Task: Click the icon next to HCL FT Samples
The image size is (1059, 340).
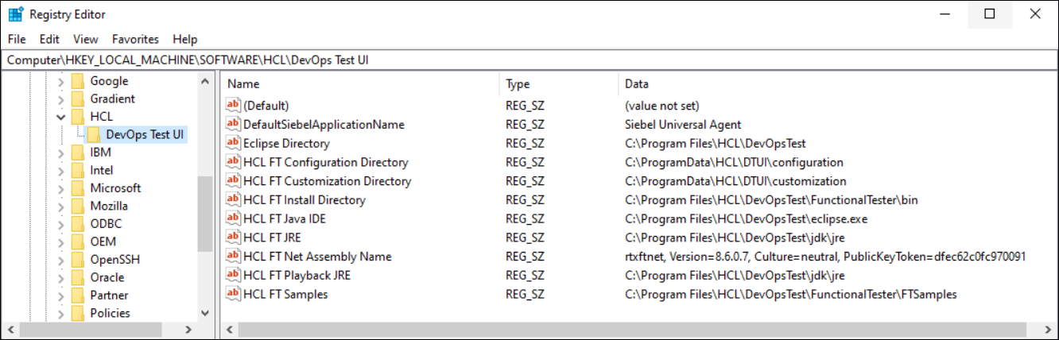Action: 233,294
